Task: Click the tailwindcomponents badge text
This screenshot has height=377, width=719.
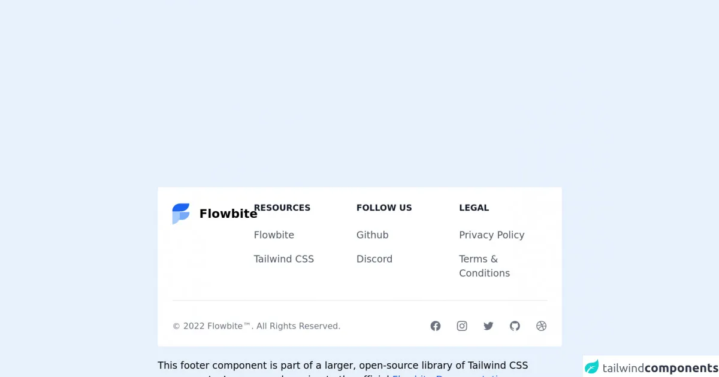Action: tap(660, 368)
